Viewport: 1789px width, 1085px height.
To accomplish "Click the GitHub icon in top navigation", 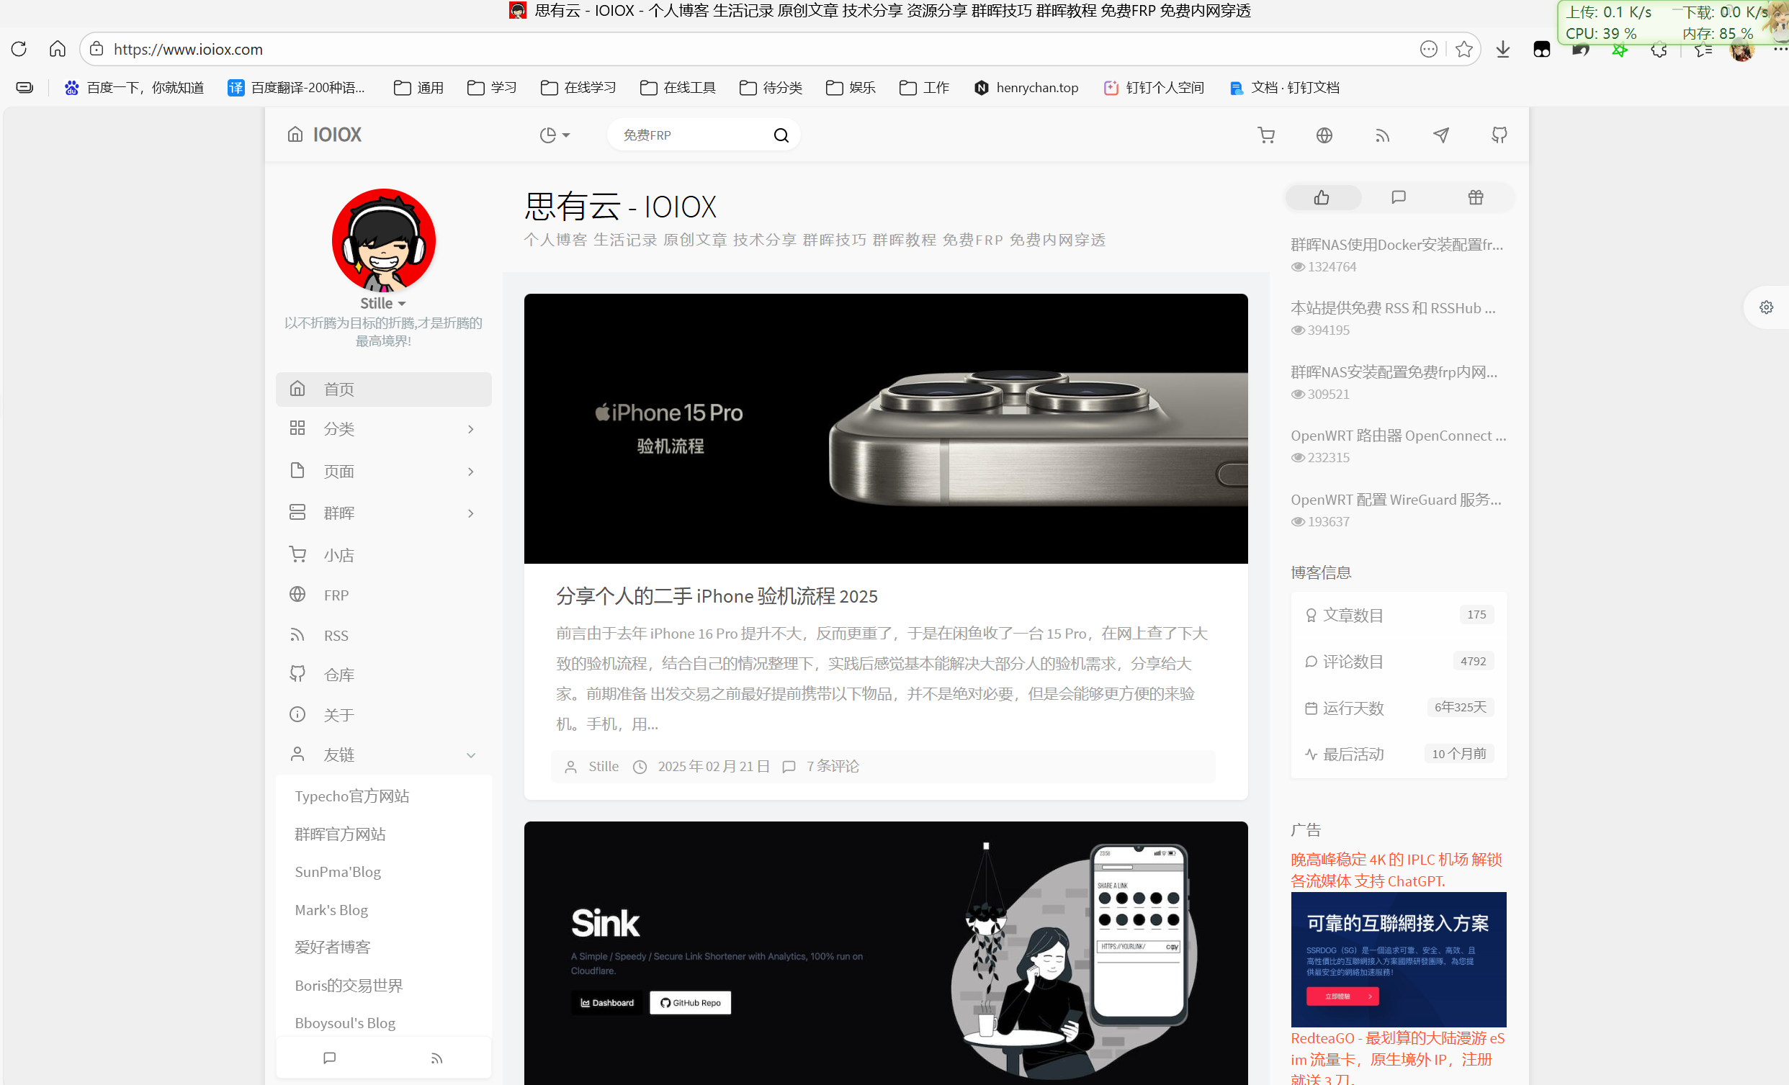I will tap(1499, 135).
